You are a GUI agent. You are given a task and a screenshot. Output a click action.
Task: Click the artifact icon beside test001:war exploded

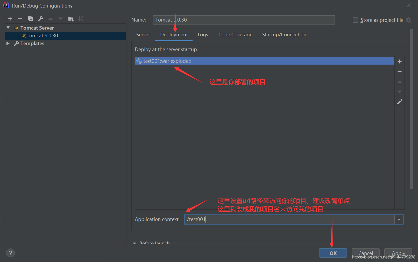point(139,61)
